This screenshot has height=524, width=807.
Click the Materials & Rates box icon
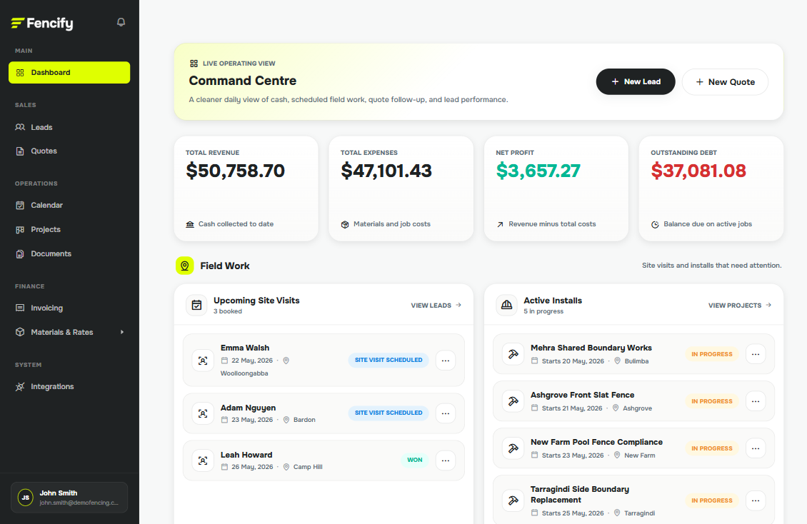(x=20, y=332)
